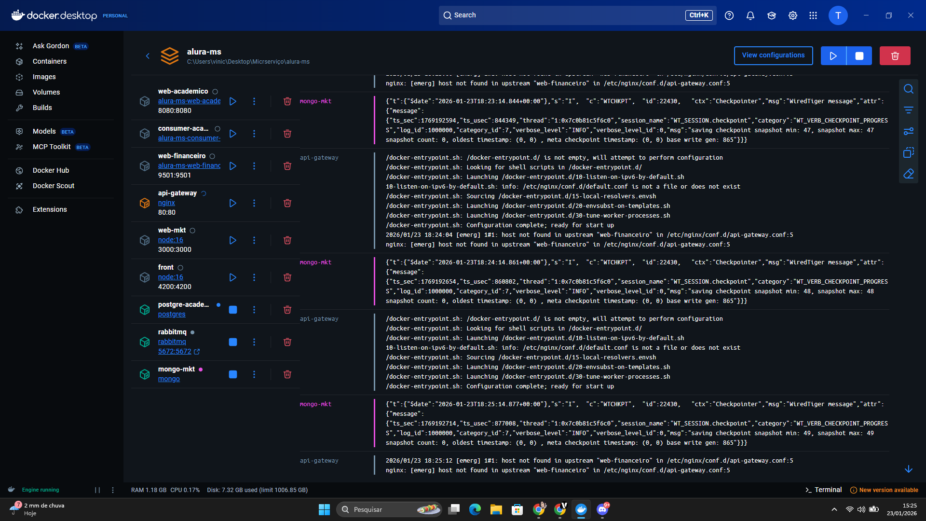Open the Extensions menu item

50,209
